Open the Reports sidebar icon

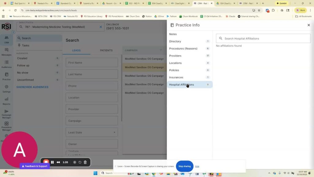point(6,101)
